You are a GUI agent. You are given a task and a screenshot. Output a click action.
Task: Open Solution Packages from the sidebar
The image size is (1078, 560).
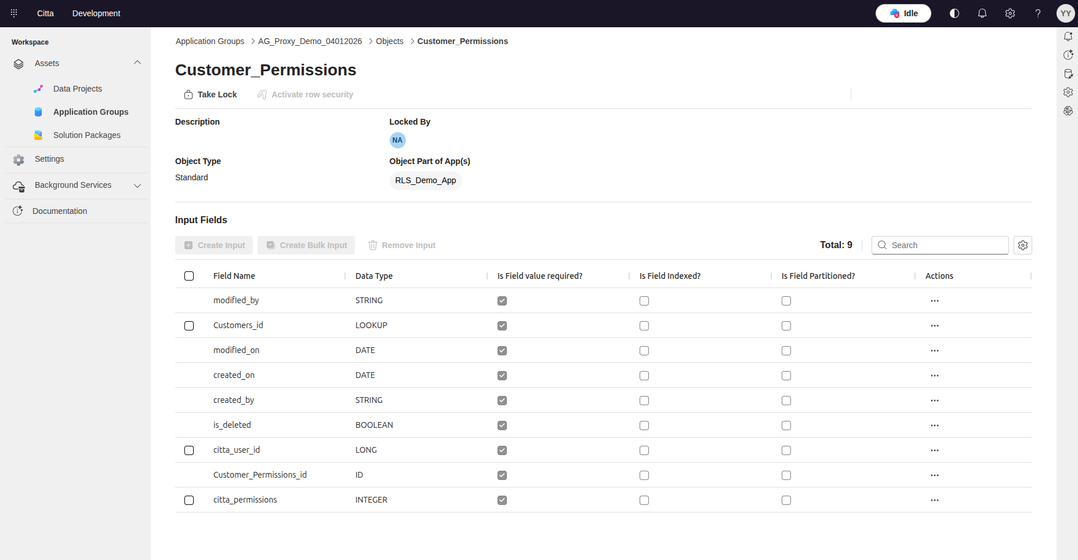pyautogui.click(x=86, y=135)
